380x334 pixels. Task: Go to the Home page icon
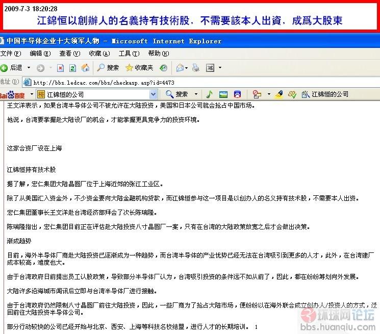point(85,68)
